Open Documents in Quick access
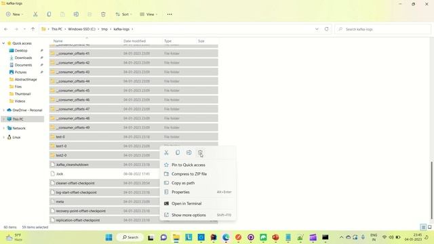This screenshot has width=434, height=244. point(23,65)
